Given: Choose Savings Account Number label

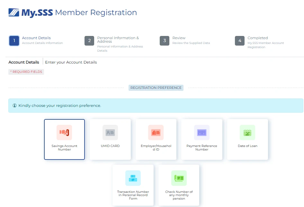Looking at the screenshot, I should [x=64, y=148].
